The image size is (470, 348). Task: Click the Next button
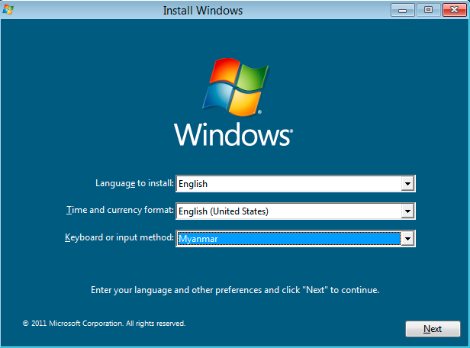pos(433,329)
